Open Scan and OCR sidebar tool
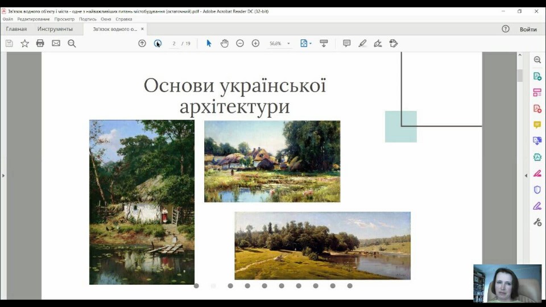This screenshot has width=546, height=307. pos(537,157)
